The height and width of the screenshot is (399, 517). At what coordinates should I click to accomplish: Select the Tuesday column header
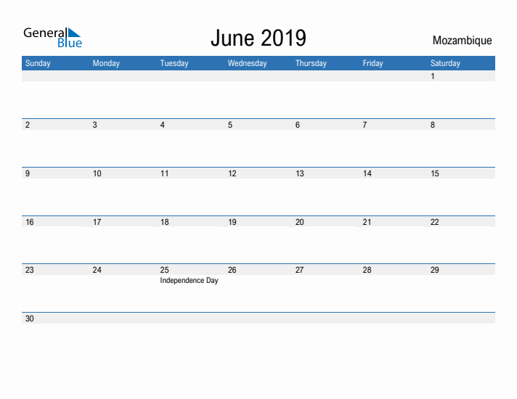pyautogui.click(x=174, y=63)
